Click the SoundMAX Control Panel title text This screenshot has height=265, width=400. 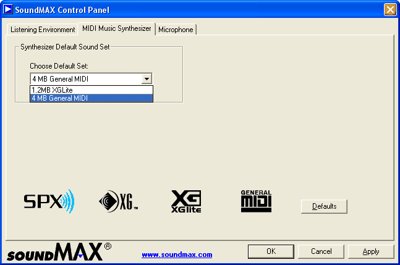pos(62,10)
